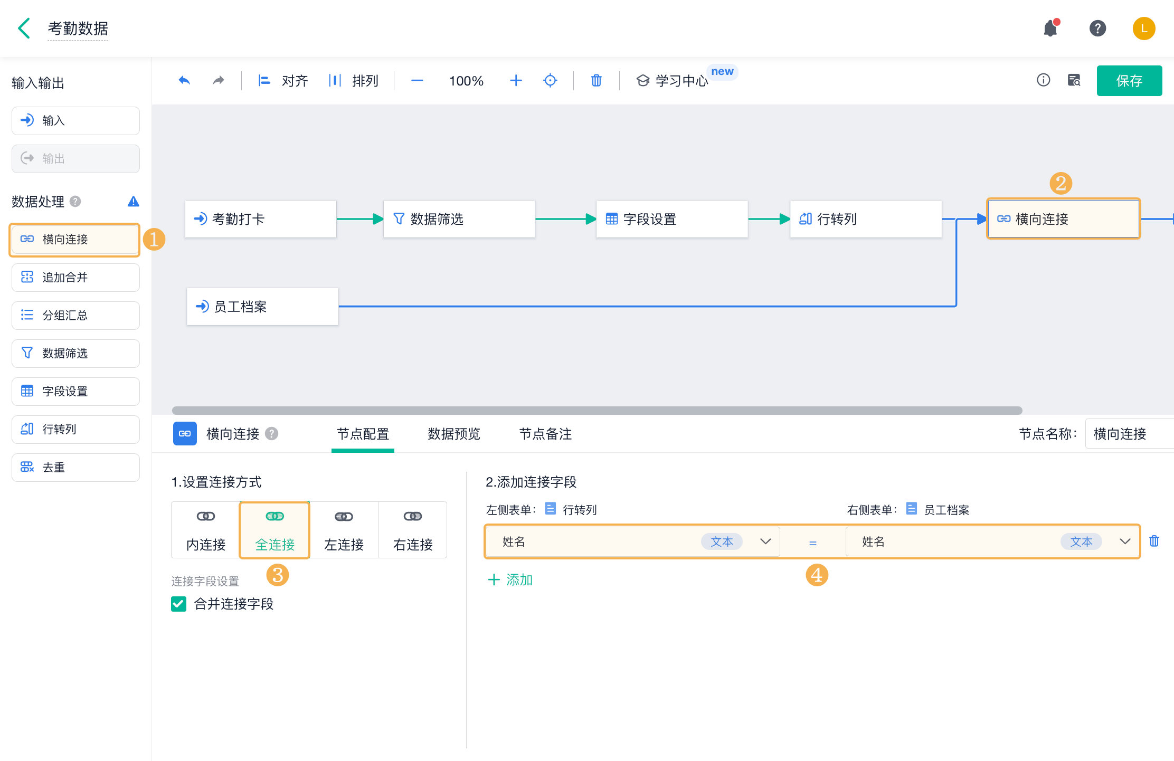Click 添加 to add a join field
The width and height of the screenshot is (1174, 761).
coord(510,580)
